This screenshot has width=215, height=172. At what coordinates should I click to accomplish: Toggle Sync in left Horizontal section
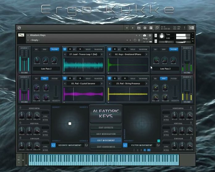pos(45,116)
